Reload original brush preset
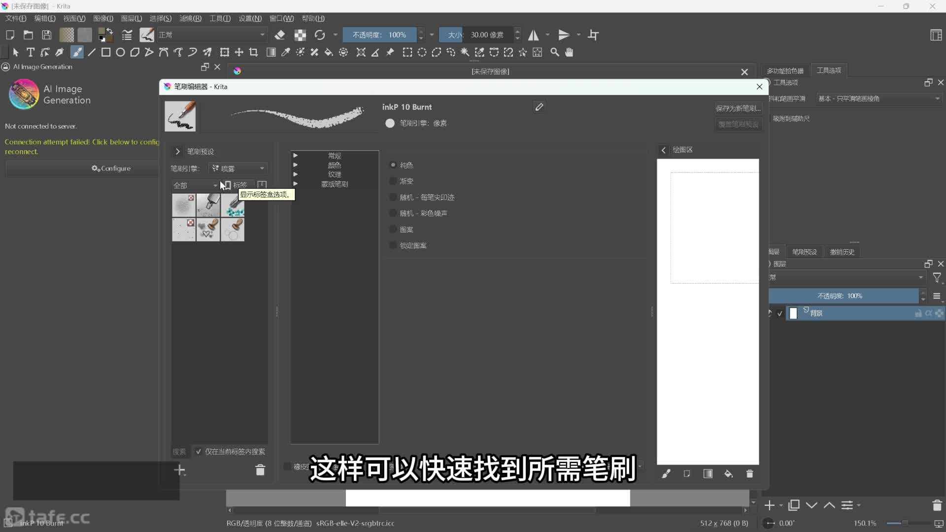946x532 pixels. [320, 35]
